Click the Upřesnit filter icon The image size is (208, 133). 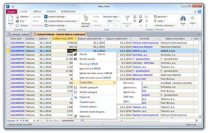155,17
